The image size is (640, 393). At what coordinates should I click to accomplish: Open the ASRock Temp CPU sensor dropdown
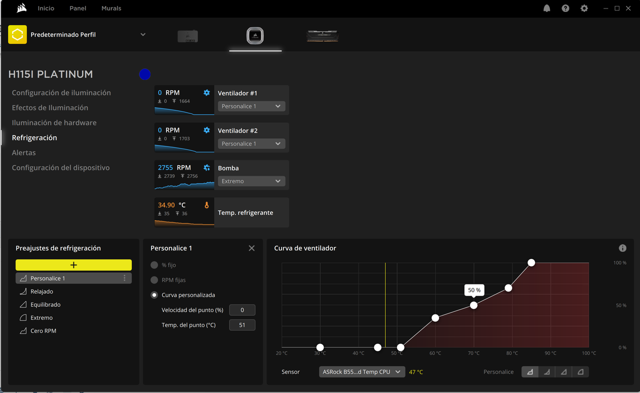362,371
